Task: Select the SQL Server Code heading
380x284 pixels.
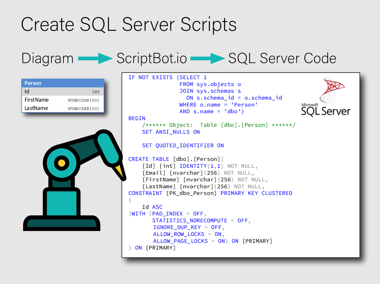Action: 282,58
